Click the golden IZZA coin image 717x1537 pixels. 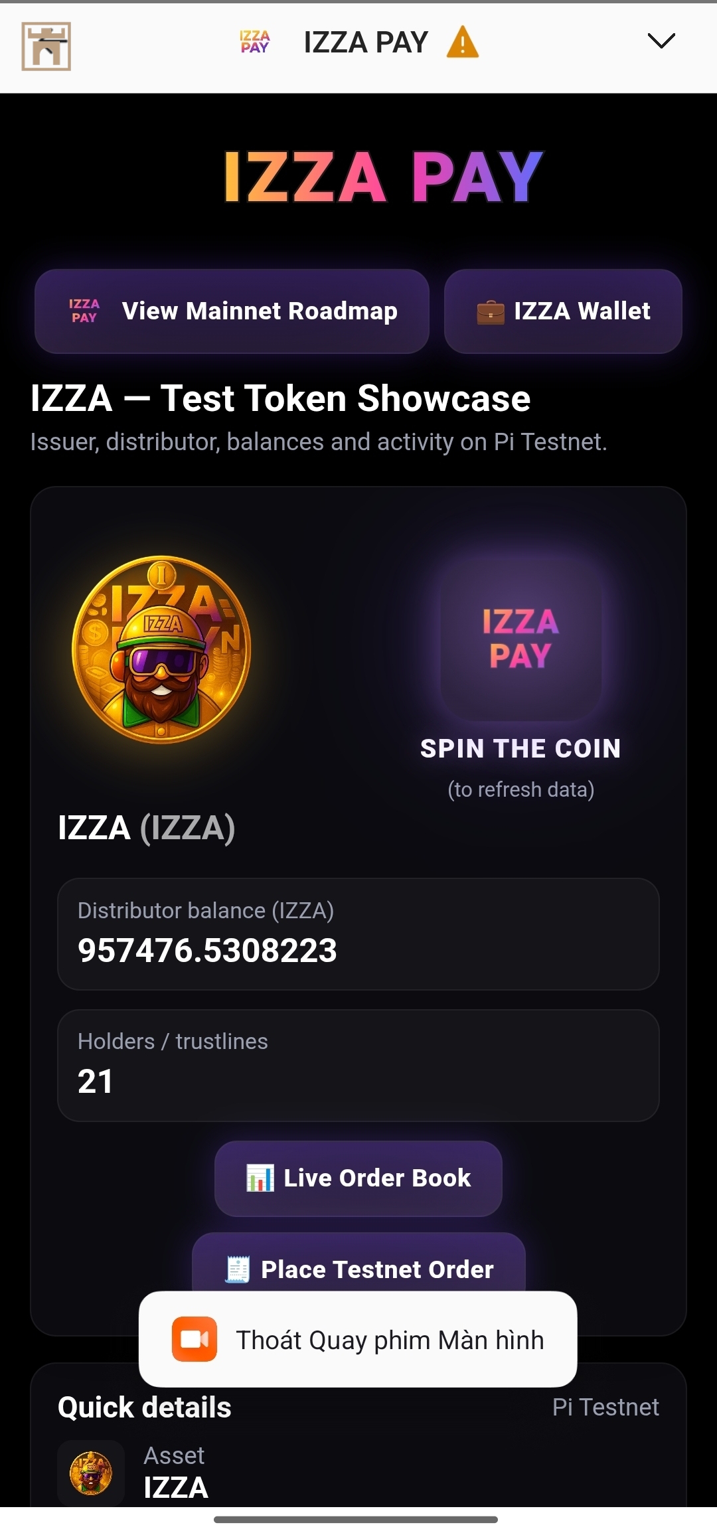pyautogui.click(x=161, y=649)
